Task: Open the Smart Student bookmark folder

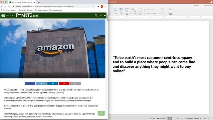Action: 41,10
